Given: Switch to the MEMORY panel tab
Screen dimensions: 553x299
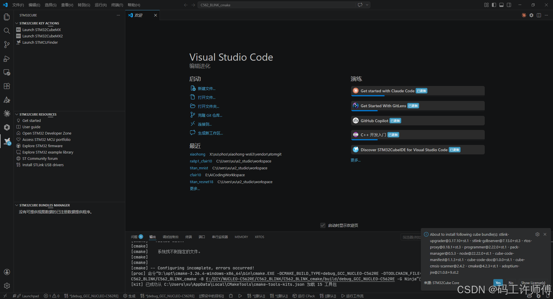Looking at the screenshot, I should click(241, 237).
